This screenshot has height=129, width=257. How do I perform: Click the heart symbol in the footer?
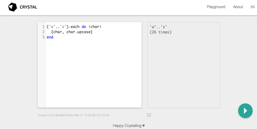143,126
